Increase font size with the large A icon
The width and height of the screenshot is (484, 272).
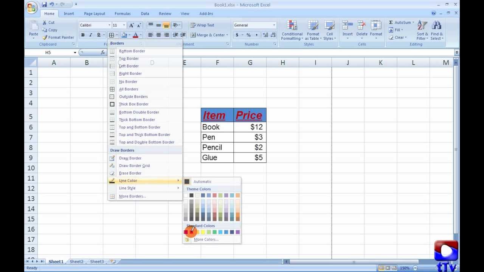click(131, 25)
